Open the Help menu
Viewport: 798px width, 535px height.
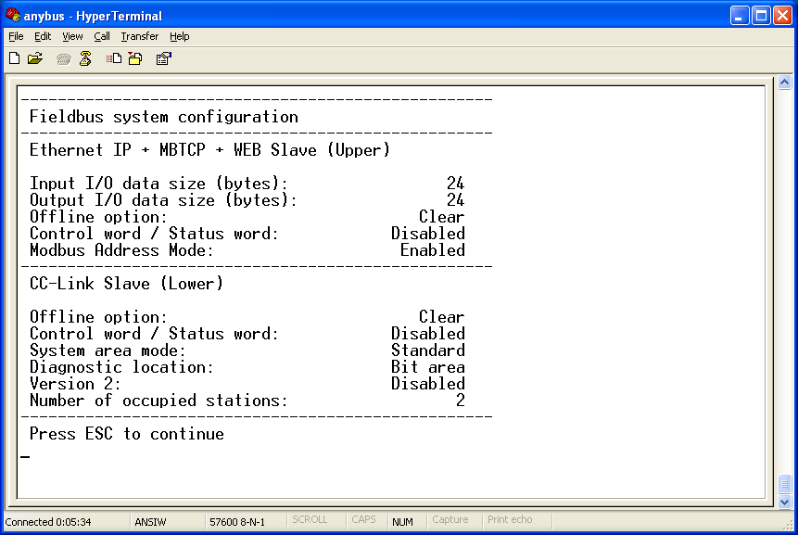180,36
